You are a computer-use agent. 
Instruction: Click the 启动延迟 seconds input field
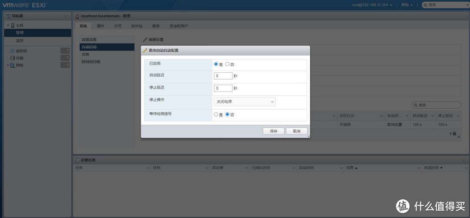click(223, 76)
